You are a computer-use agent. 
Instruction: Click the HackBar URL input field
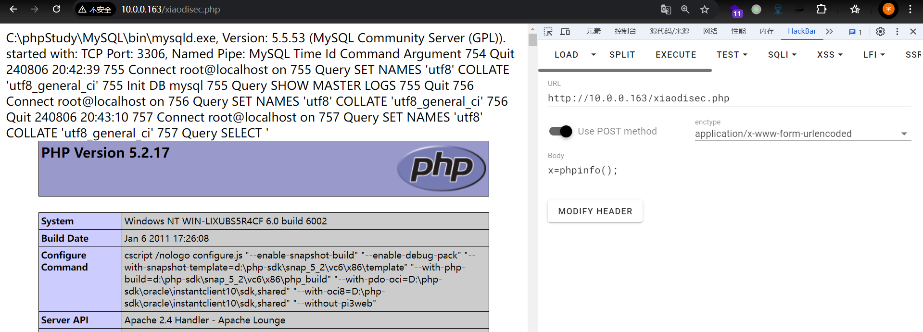(729, 98)
